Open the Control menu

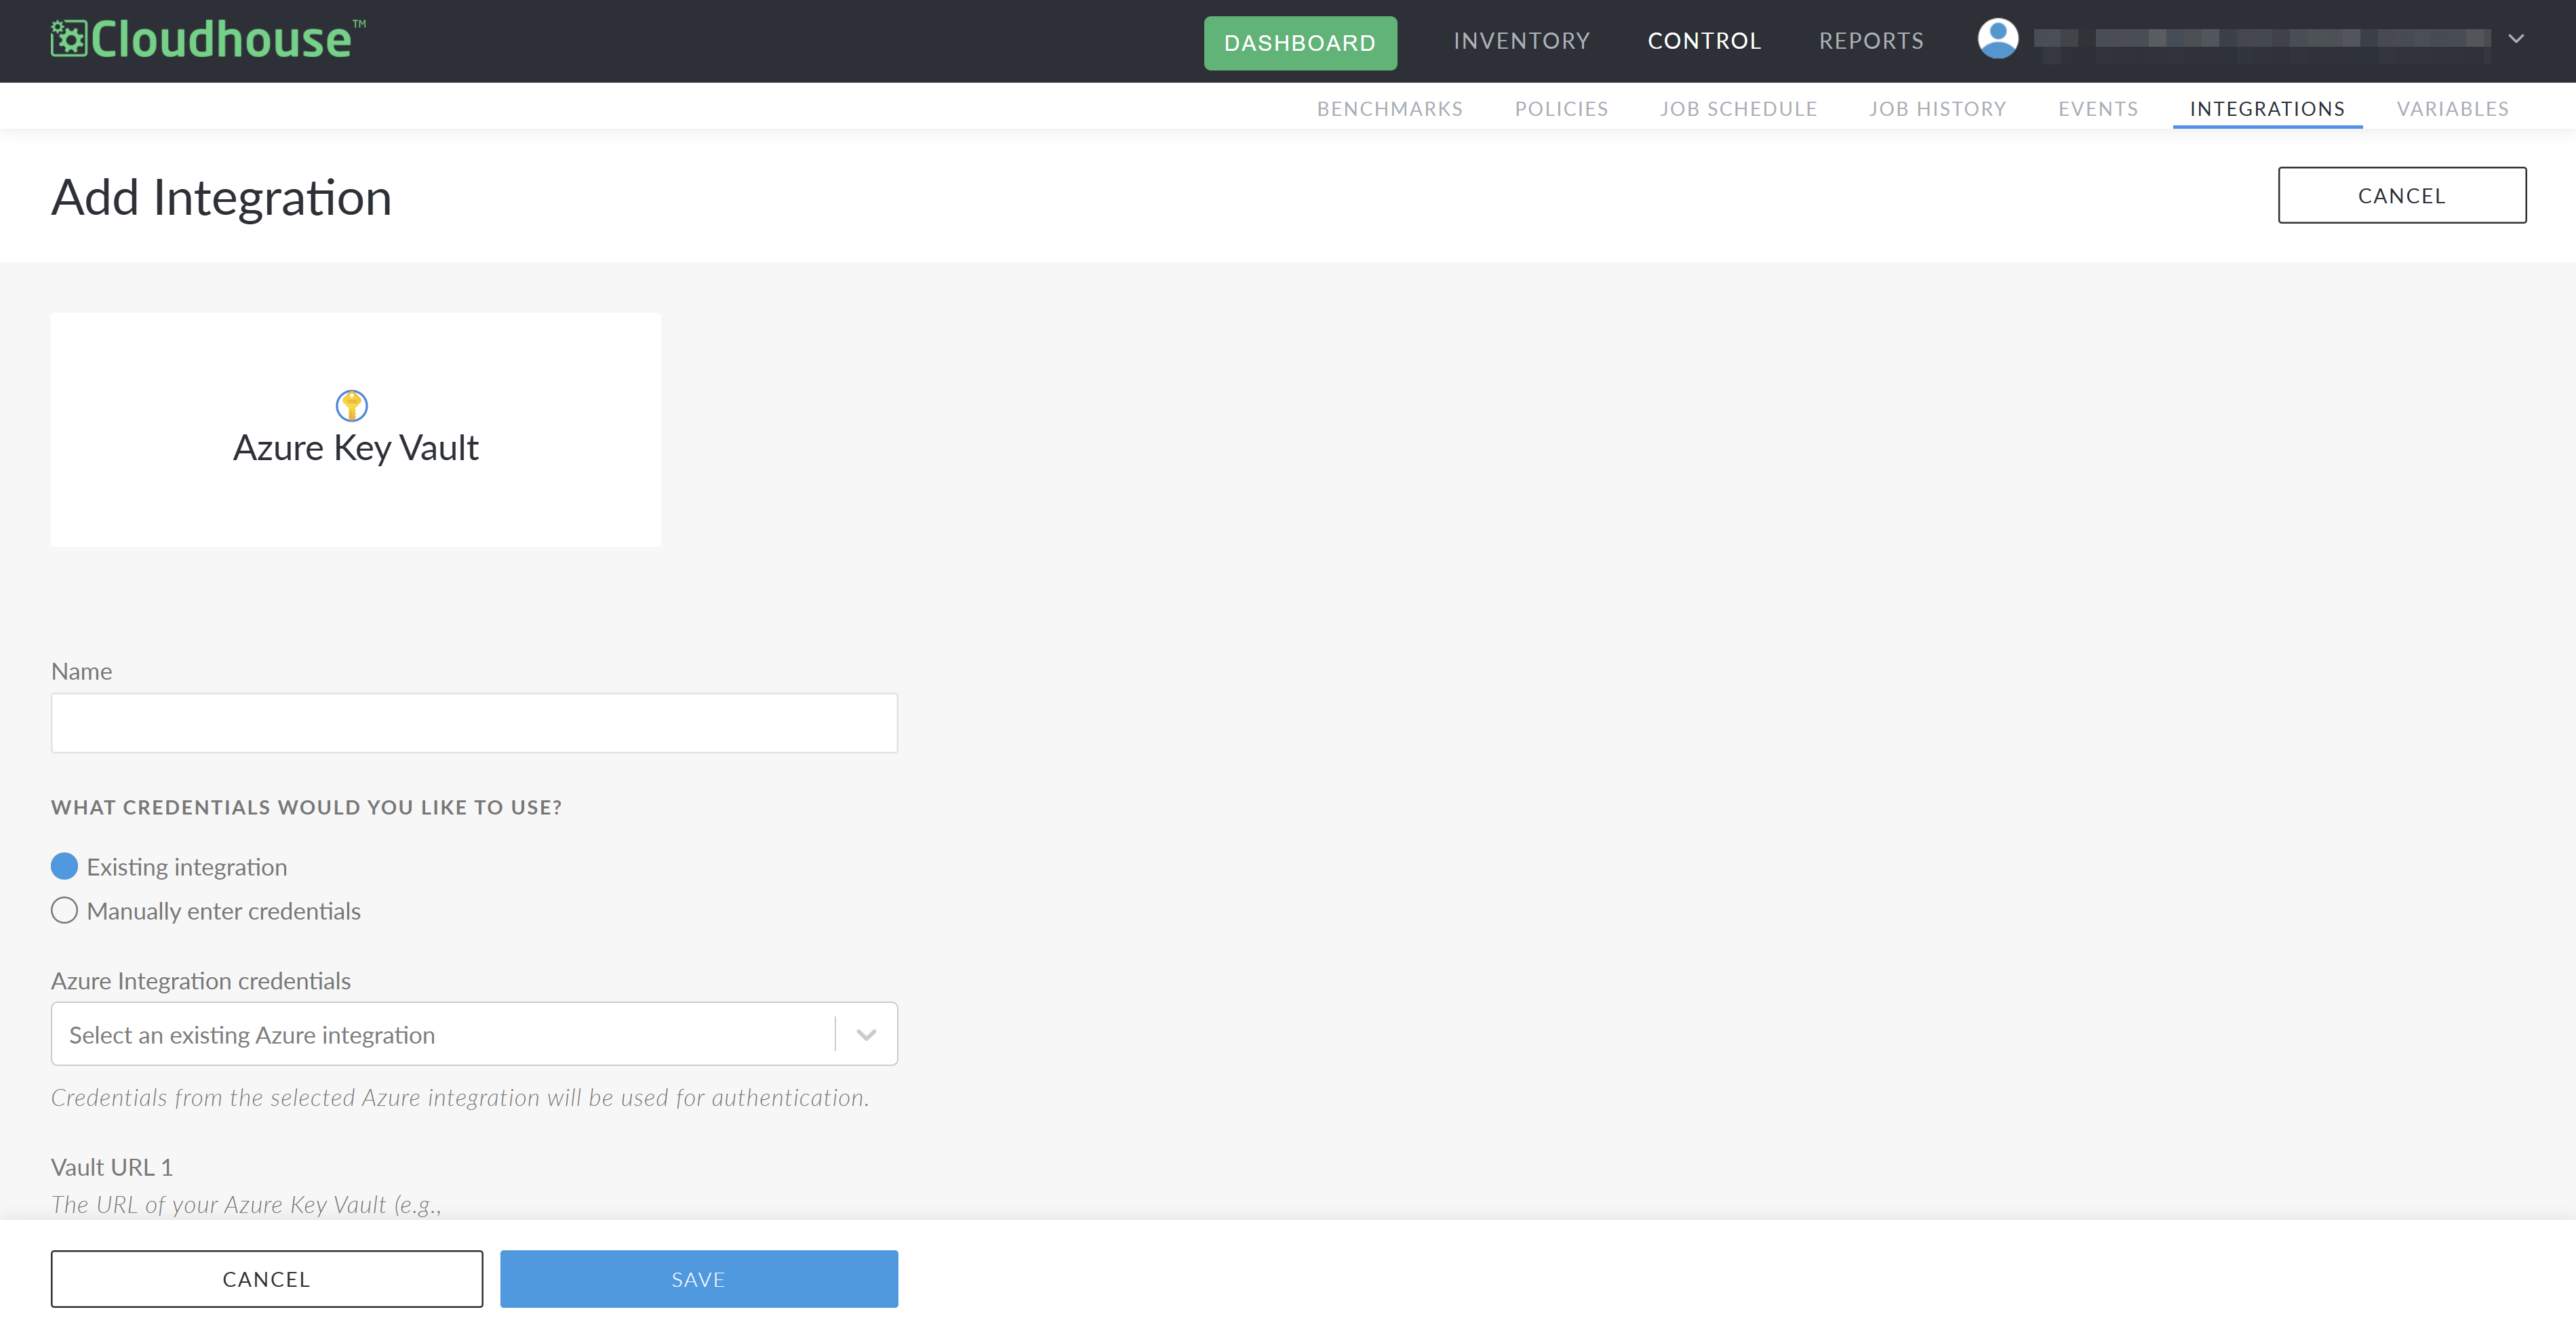click(1704, 41)
